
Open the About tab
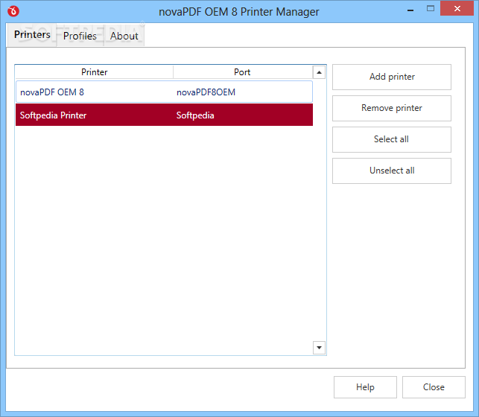coord(124,36)
